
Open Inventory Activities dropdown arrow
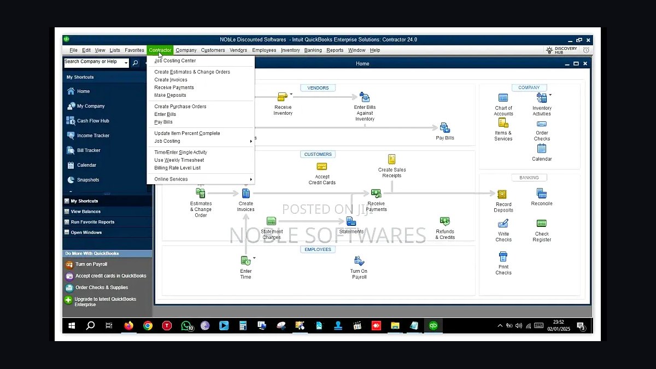coord(550,95)
